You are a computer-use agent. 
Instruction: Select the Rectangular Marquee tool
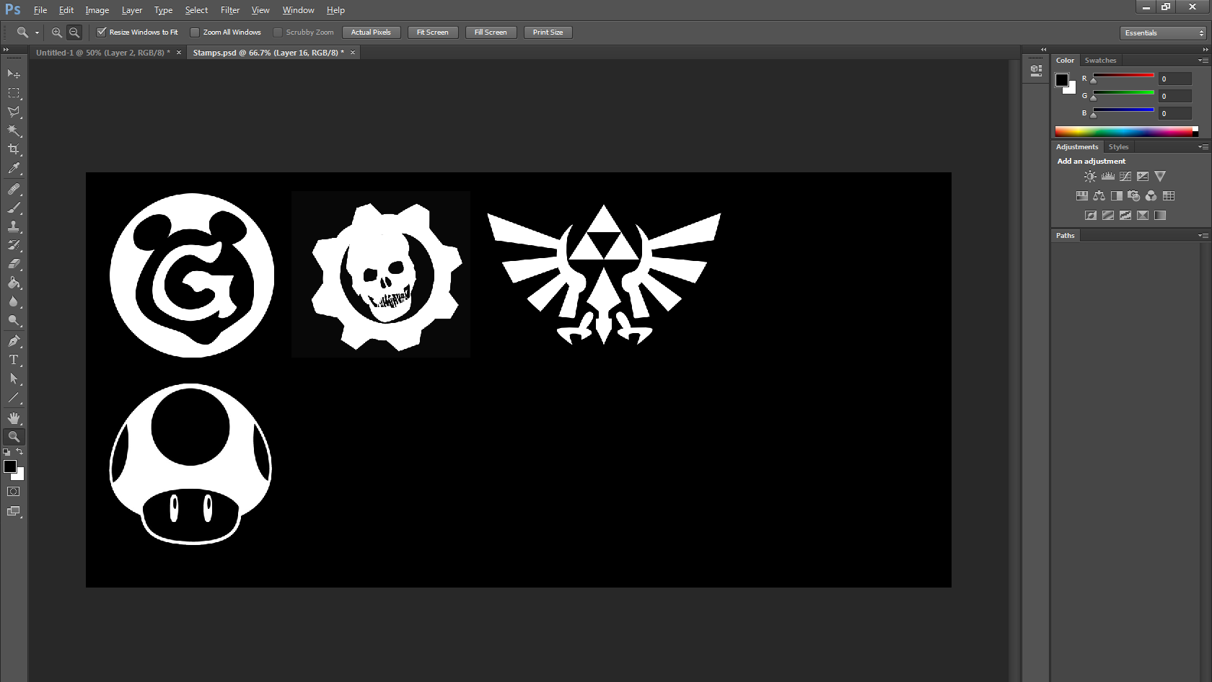click(x=14, y=93)
